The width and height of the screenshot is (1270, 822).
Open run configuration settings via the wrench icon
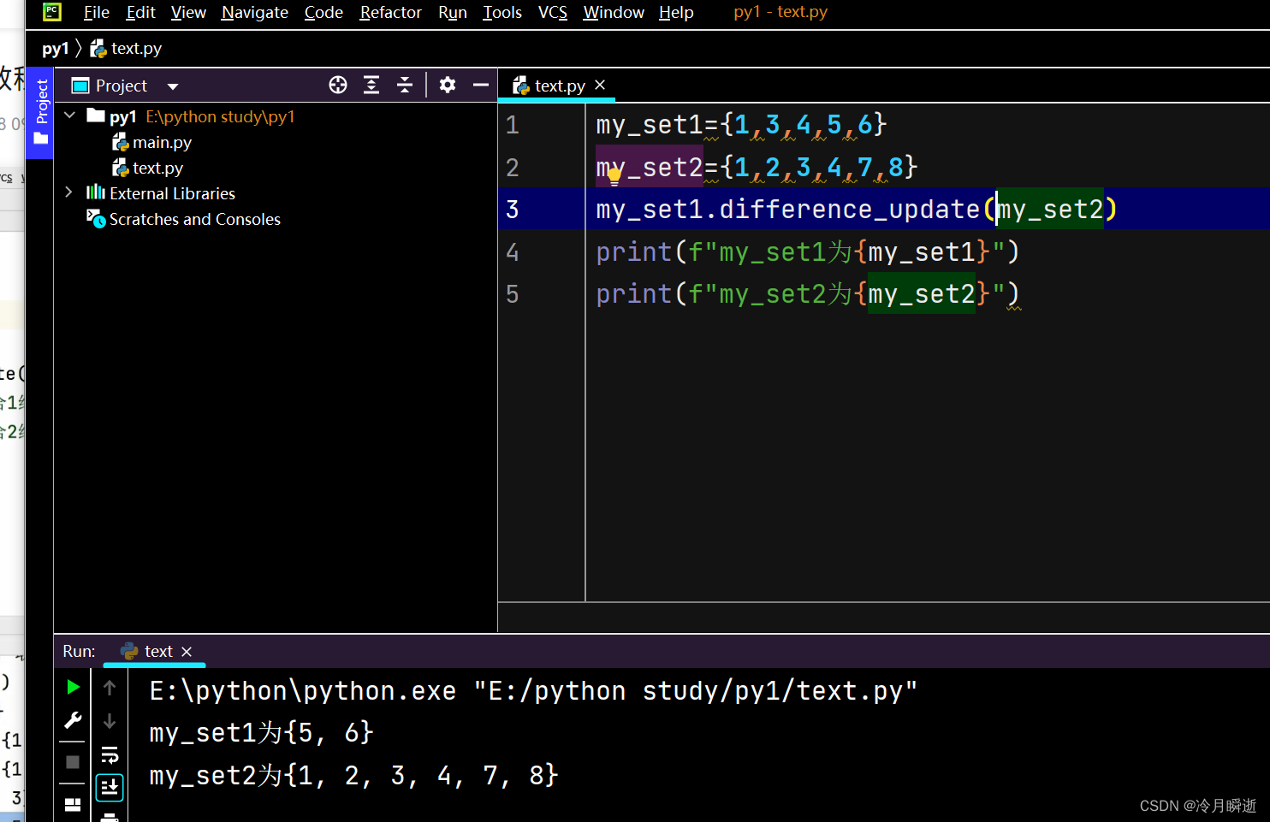point(72,720)
